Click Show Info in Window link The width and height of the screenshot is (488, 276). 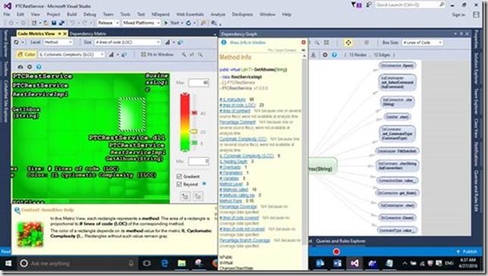[x=248, y=42]
